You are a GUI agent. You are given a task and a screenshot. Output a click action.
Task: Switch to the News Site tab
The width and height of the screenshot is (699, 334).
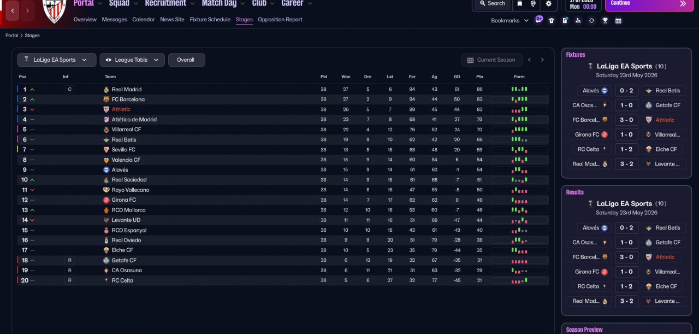pyautogui.click(x=172, y=20)
